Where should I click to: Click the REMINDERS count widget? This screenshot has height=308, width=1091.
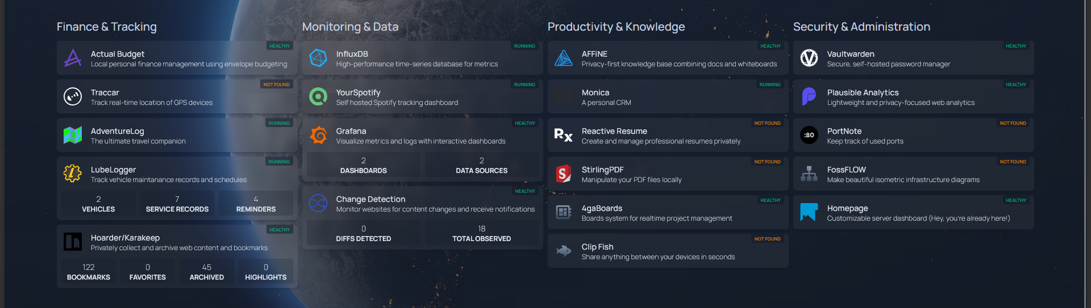click(256, 204)
